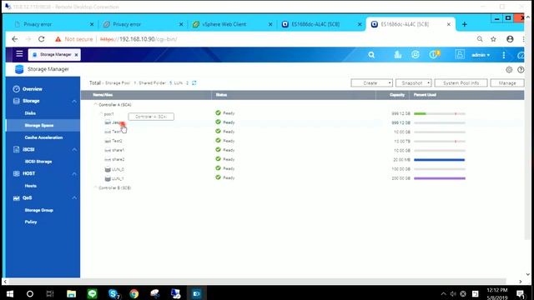Collapse the iSCSI sidebar section
The image size is (534, 300).
tap(74, 150)
